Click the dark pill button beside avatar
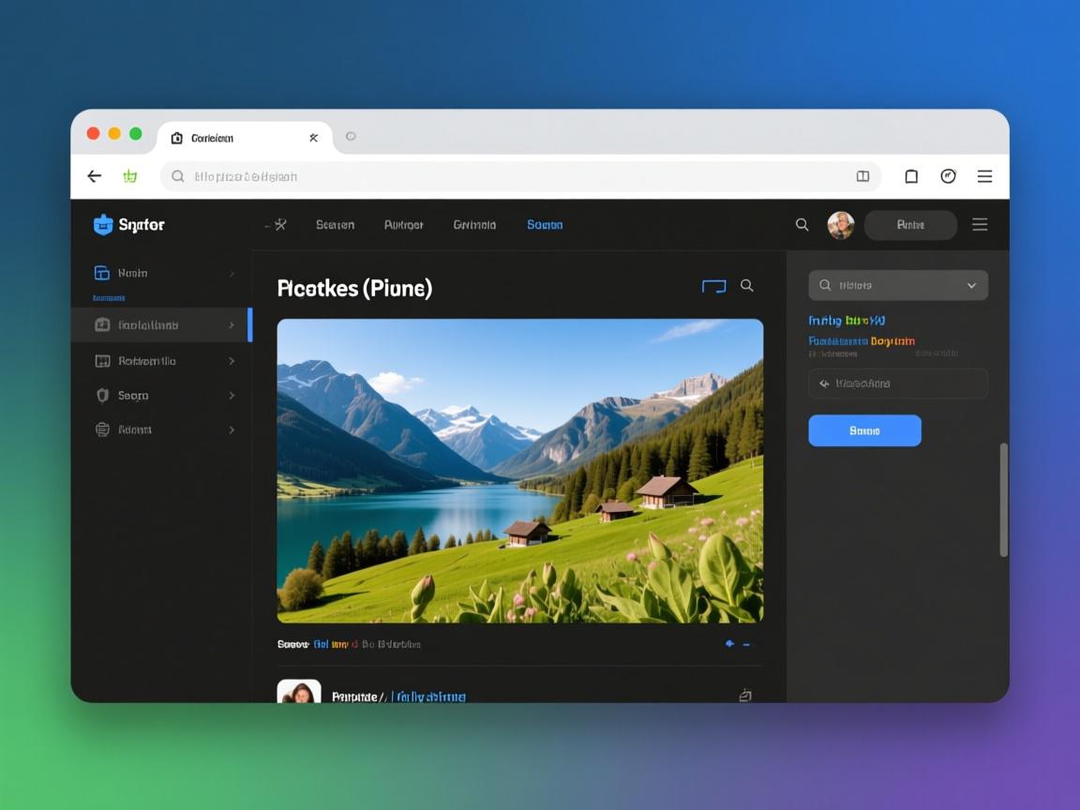1080x810 pixels. click(x=910, y=225)
